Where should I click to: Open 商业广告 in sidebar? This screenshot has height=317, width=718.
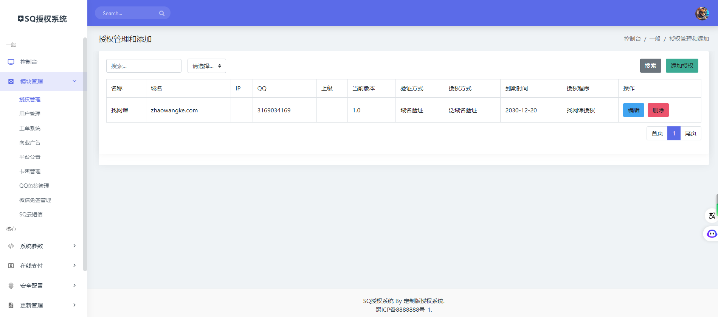[x=30, y=143]
